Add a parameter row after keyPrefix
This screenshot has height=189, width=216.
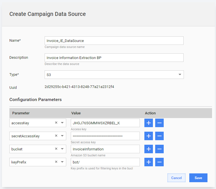click(x=148, y=162)
